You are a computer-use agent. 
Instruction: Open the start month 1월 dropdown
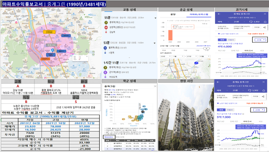click(x=178, y=56)
